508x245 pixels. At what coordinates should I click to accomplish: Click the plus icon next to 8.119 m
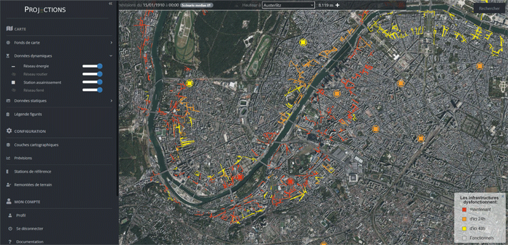point(338,5)
